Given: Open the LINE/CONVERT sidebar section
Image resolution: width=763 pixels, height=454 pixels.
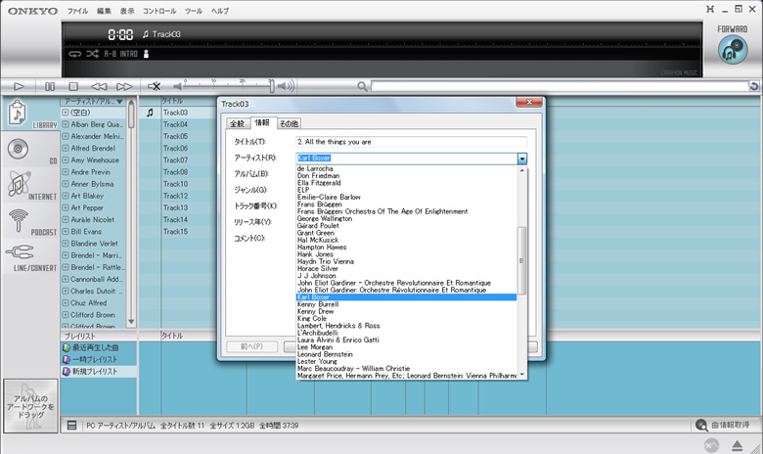Looking at the screenshot, I should point(30,257).
